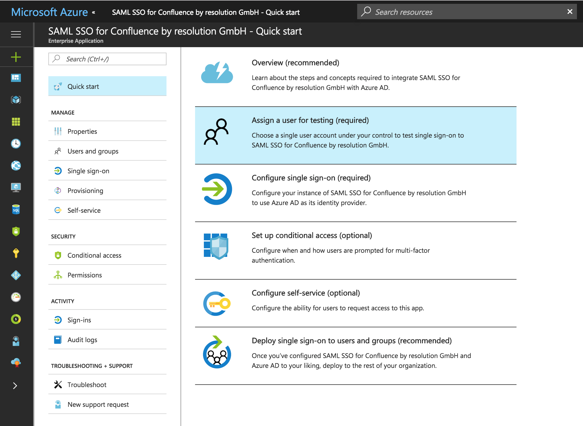Image resolution: width=583 pixels, height=426 pixels.
Task: Select Conditional access under Security
Action: click(107, 255)
